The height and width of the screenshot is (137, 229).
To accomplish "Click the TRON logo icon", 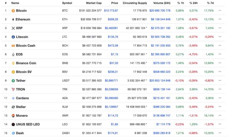I will coord(13,89).
